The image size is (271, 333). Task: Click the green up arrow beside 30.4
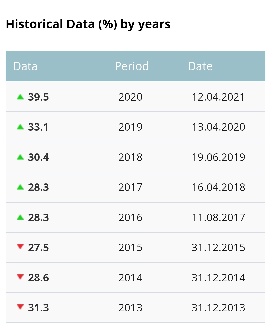coord(20,157)
